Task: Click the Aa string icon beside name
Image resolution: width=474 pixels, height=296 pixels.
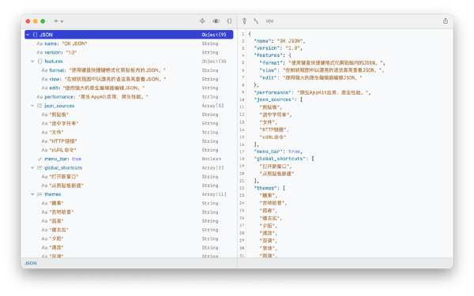Action: (x=39, y=43)
